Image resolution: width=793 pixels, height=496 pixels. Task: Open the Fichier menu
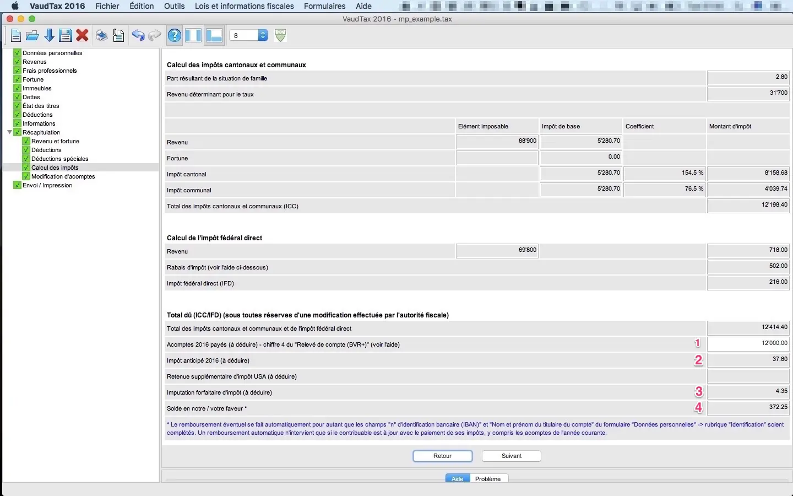(x=107, y=6)
